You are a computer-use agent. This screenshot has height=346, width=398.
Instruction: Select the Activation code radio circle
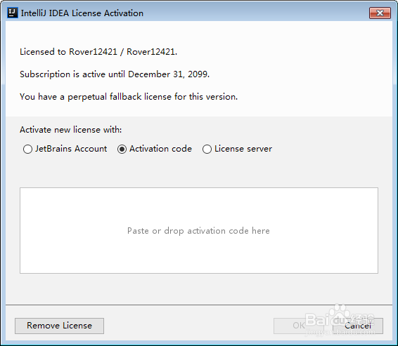tap(122, 149)
